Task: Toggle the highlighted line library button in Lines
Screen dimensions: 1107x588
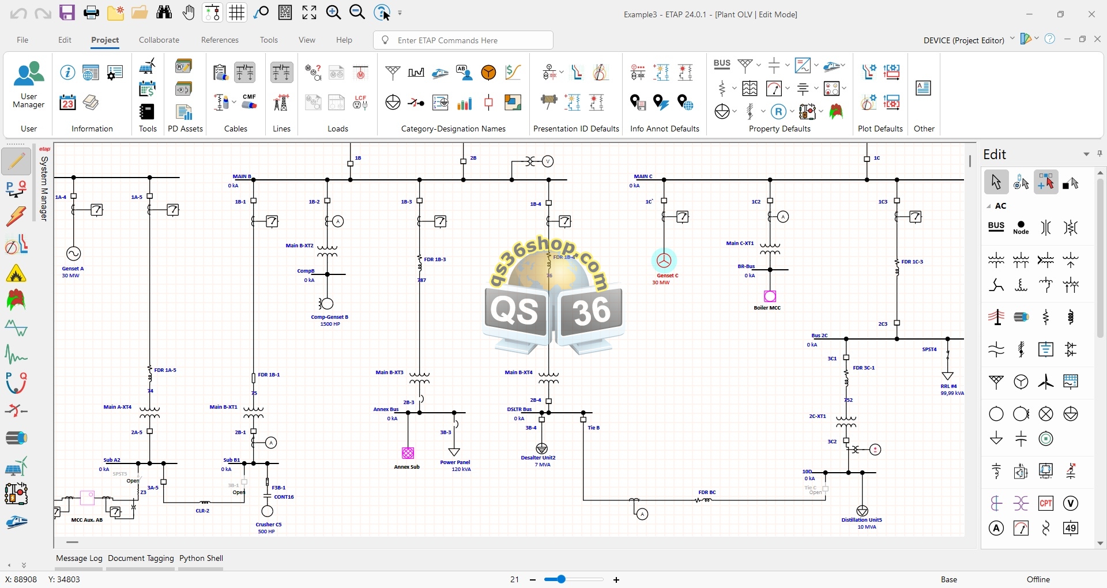Action: (x=281, y=73)
